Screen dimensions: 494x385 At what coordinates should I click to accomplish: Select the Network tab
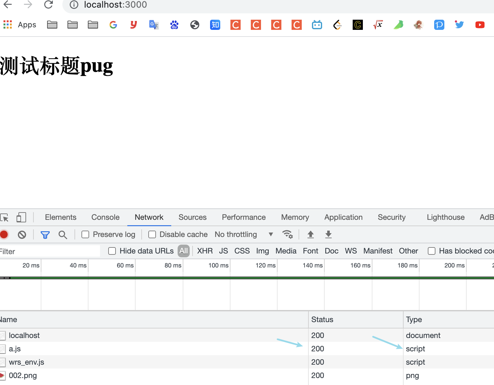pos(149,217)
